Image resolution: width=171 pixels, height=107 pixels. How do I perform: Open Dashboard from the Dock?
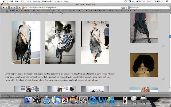(37, 100)
